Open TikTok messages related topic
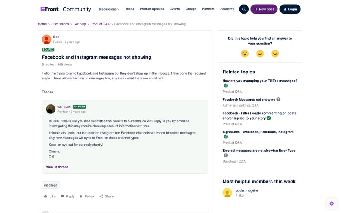 coord(260,81)
